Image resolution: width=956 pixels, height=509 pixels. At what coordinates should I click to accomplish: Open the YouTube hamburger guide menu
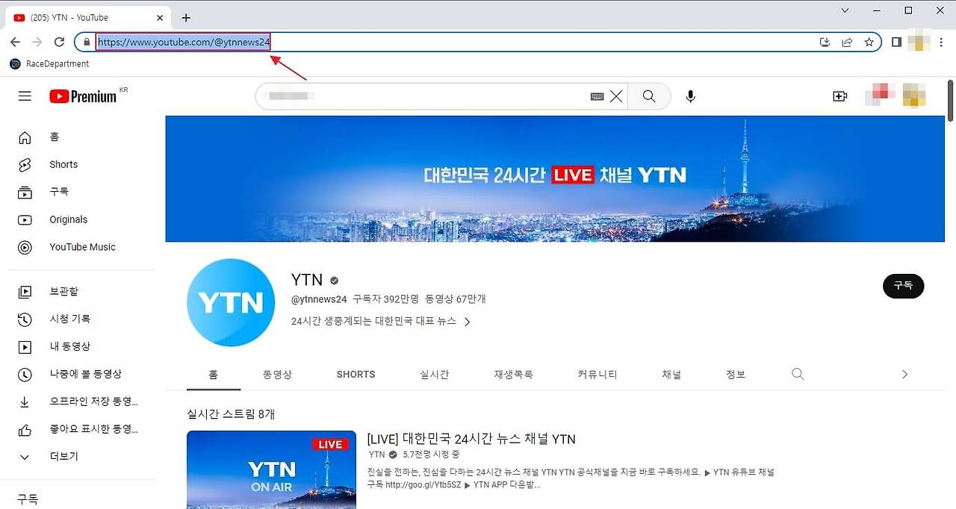pos(25,96)
